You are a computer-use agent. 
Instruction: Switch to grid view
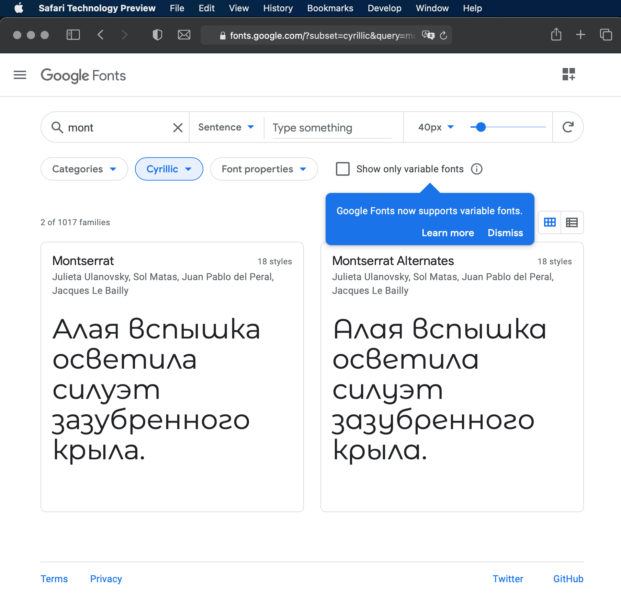(550, 222)
